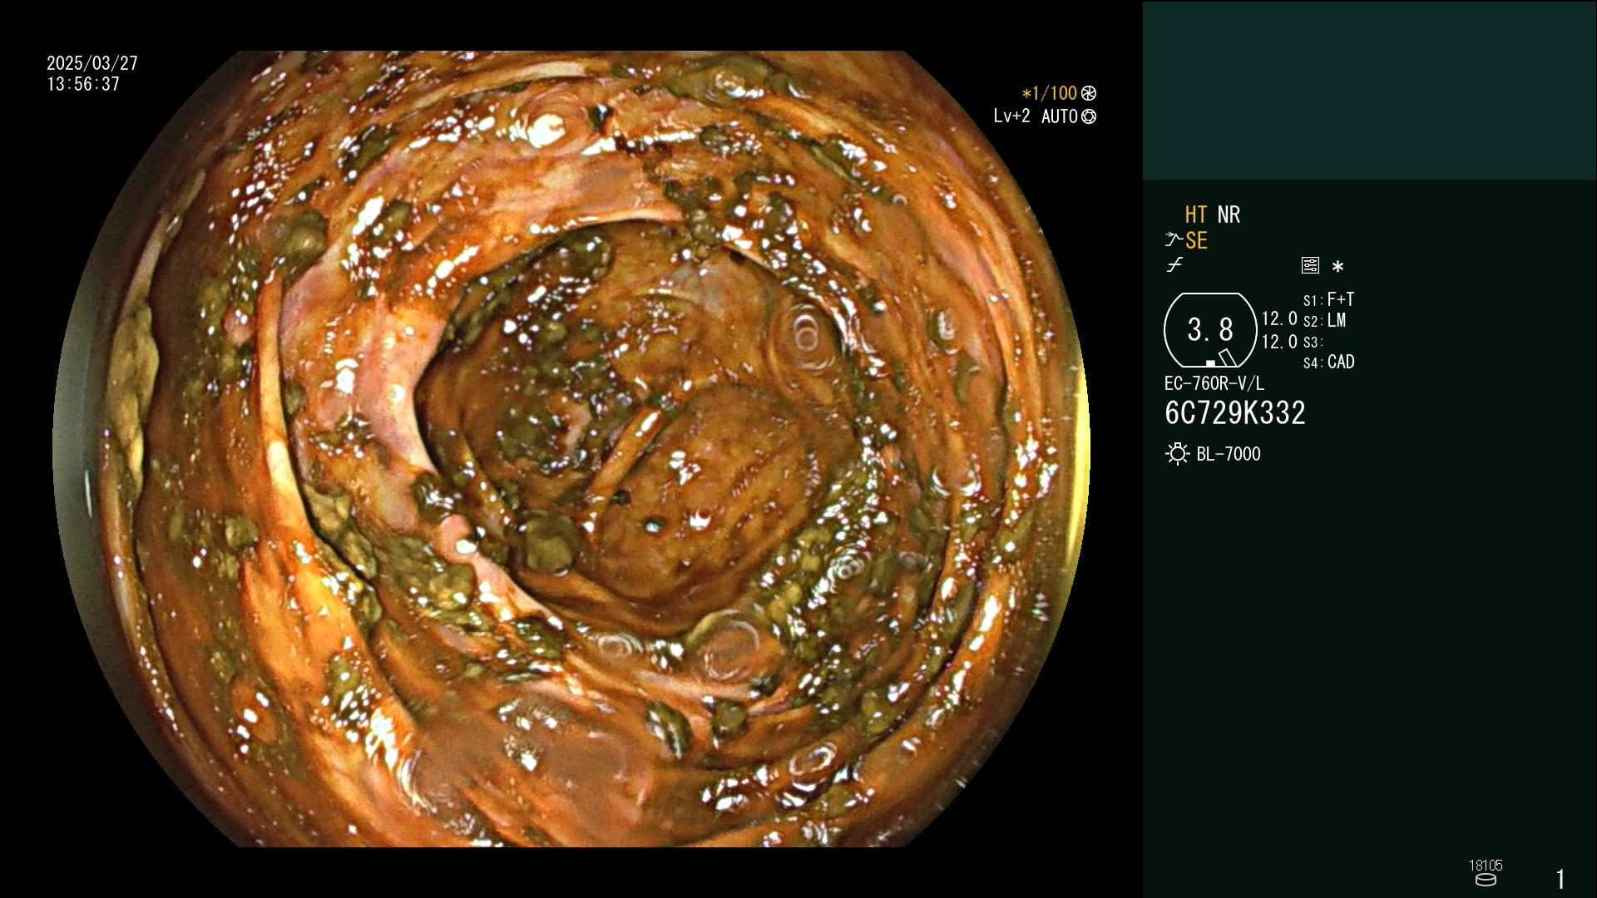
Task: Click the AUTO brightness iris icon
Action: pos(1089,116)
